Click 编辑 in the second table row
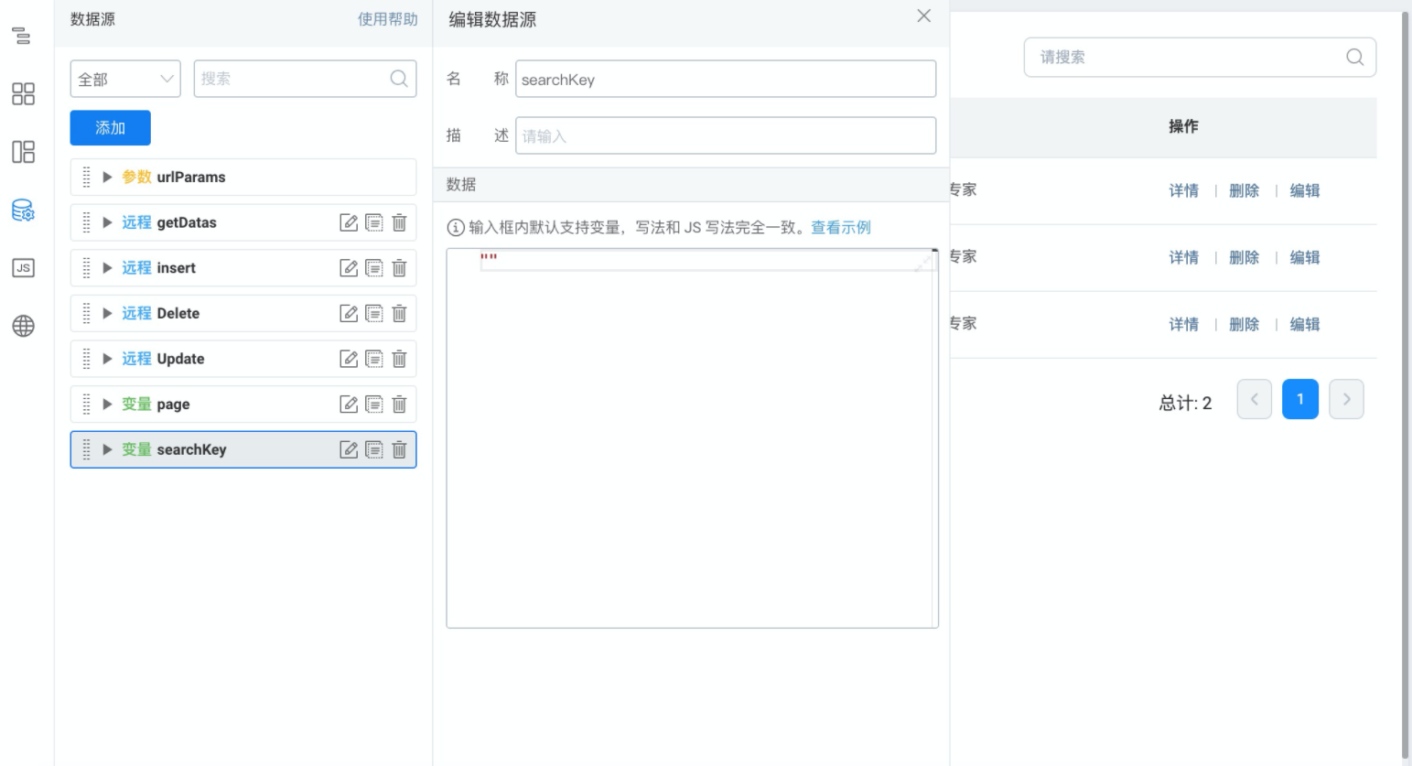This screenshot has width=1412, height=766. click(x=1305, y=257)
